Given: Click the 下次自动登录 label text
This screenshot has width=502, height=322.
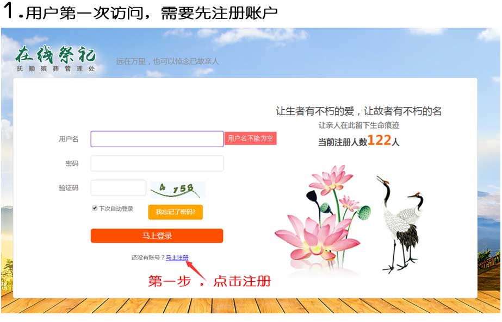Looking at the screenshot, I should [116, 209].
